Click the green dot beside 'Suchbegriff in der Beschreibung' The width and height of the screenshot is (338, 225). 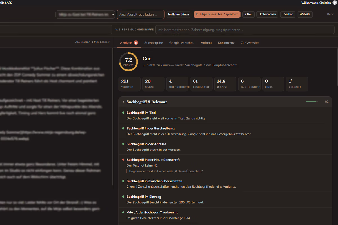click(x=123, y=128)
